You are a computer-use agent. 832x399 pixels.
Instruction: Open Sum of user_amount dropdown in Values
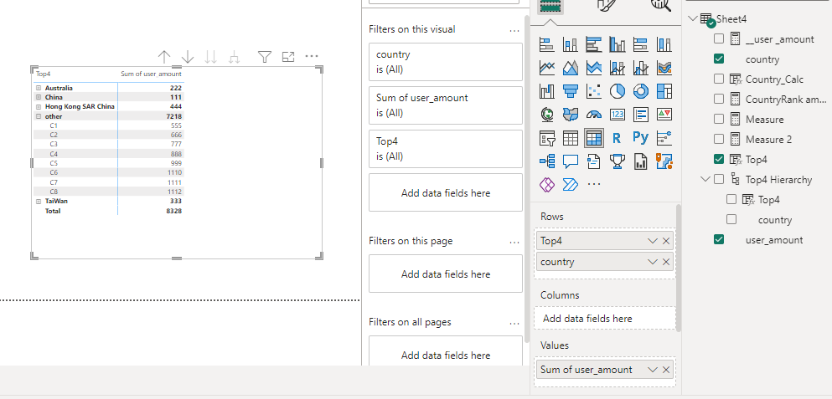(x=652, y=370)
